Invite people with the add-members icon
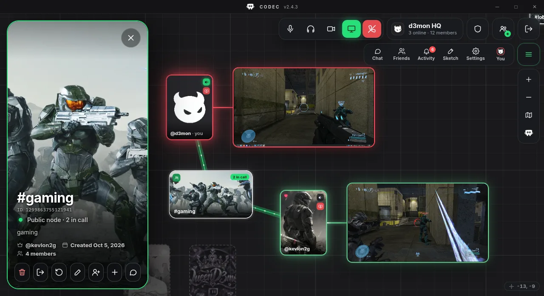The image size is (544, 296). [503, 29]
